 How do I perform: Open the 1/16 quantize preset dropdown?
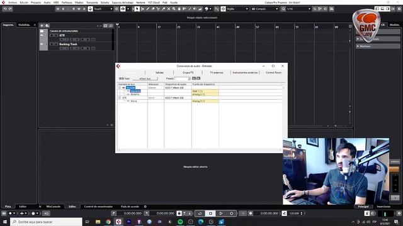[x=298, y=9]
